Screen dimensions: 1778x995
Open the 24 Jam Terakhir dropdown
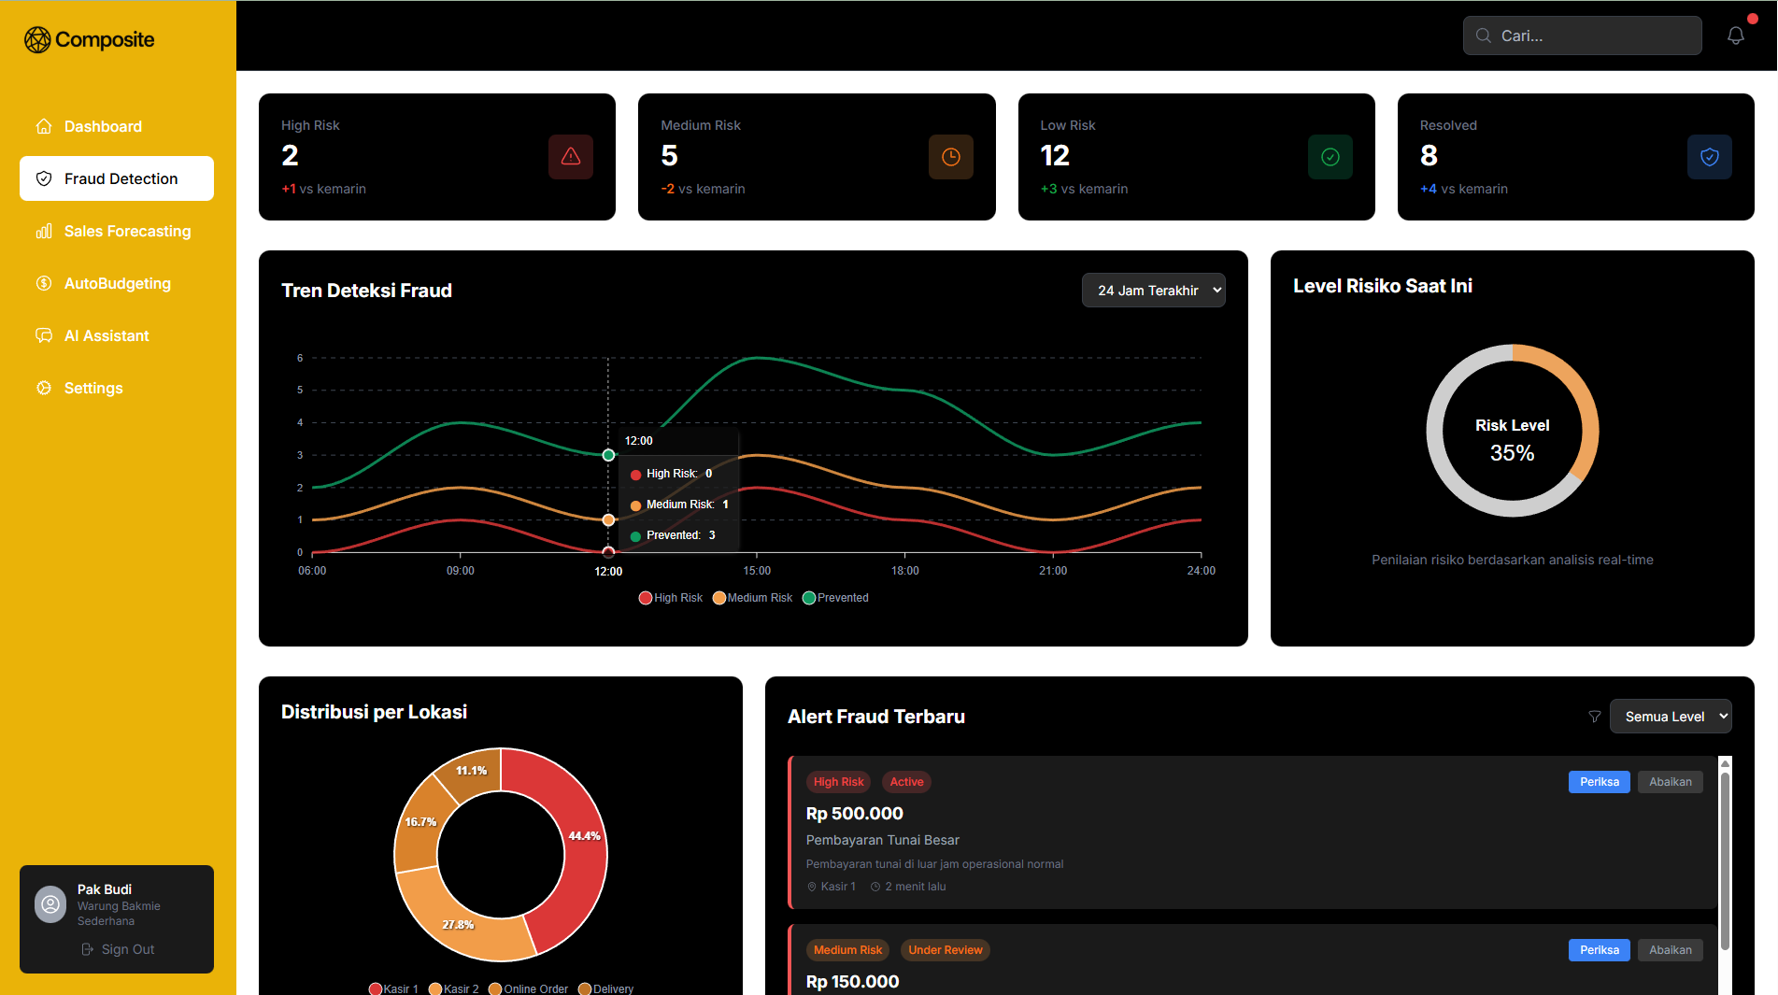[x=1153, y=291]
